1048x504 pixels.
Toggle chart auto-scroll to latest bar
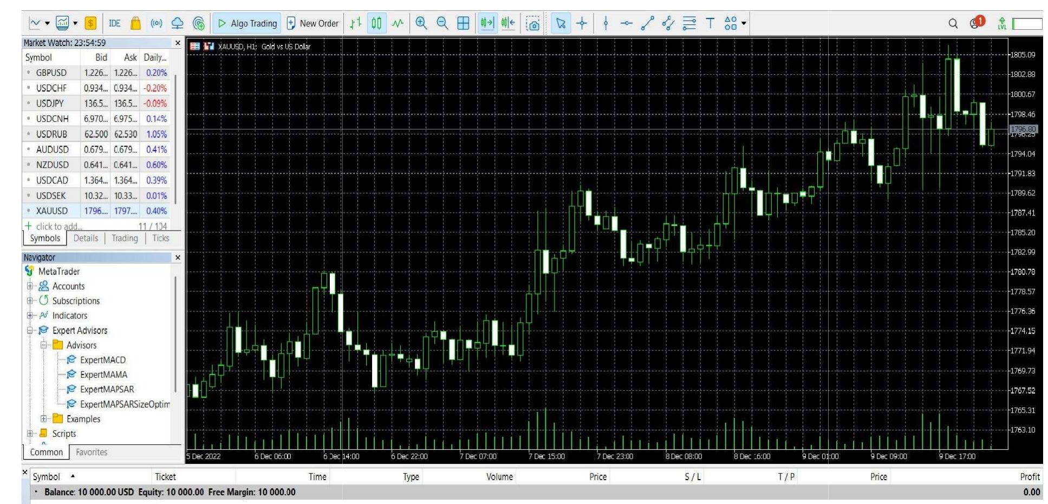[487, 23]
